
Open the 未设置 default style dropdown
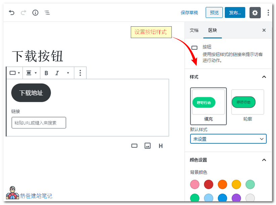point(228,139)
